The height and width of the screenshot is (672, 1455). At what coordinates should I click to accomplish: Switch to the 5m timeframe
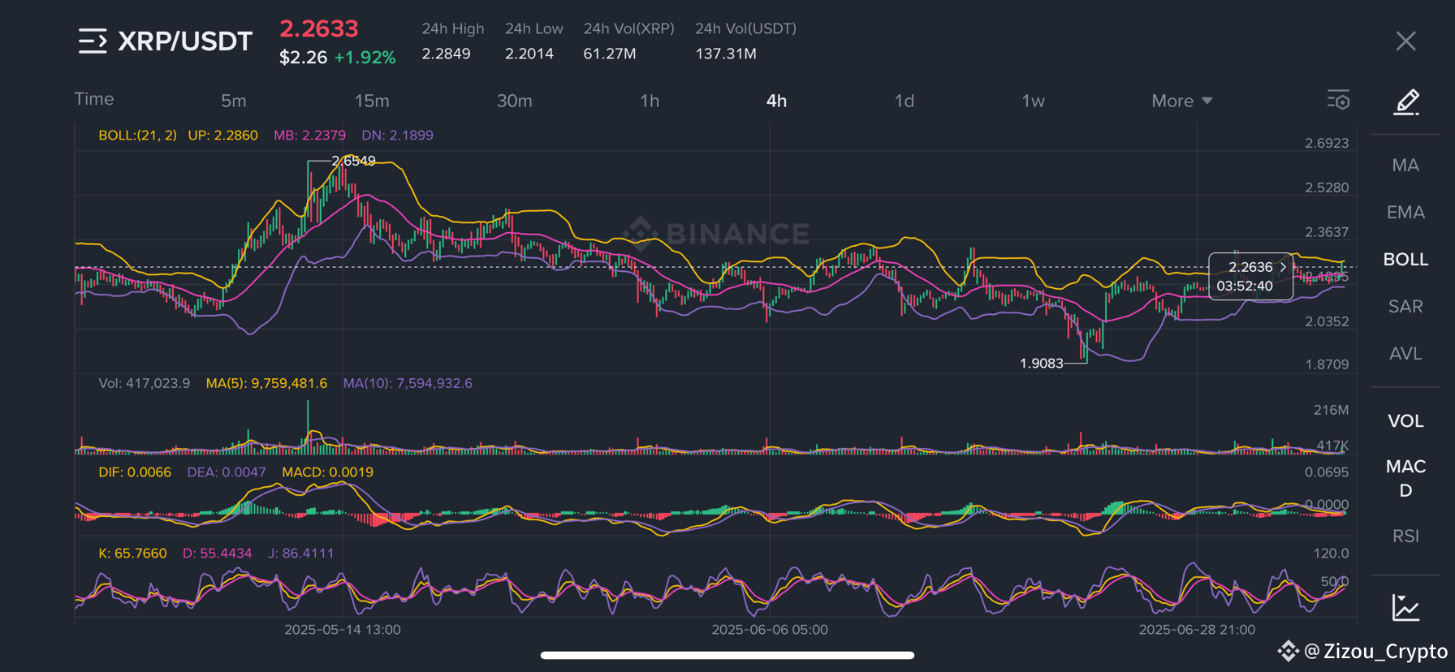[234, 101]
